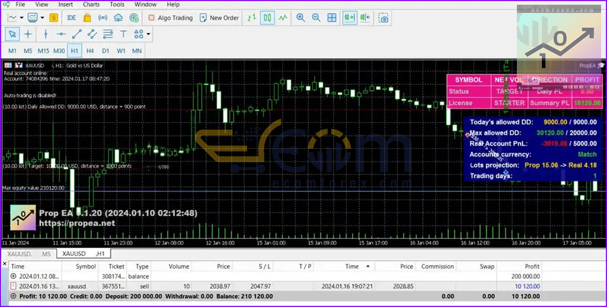Select the crosshair tool
The image size is (607, 307).
28,34
